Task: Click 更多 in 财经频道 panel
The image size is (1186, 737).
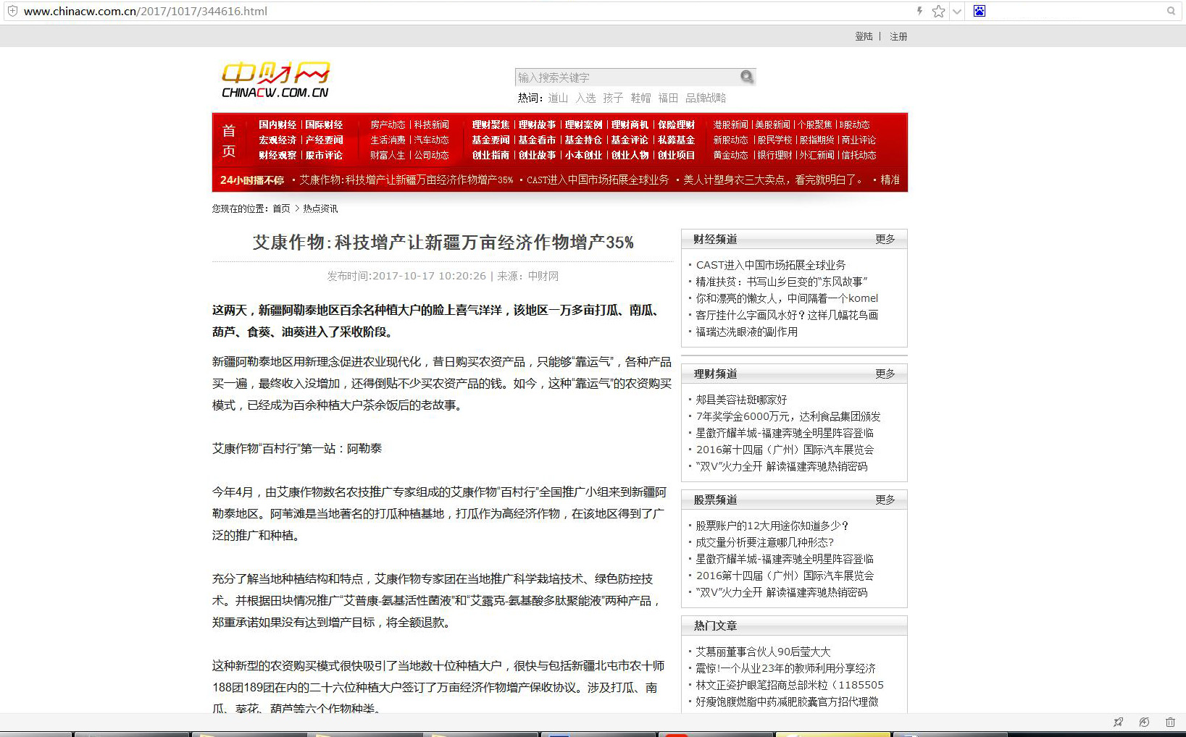Action: coord(885,239)
